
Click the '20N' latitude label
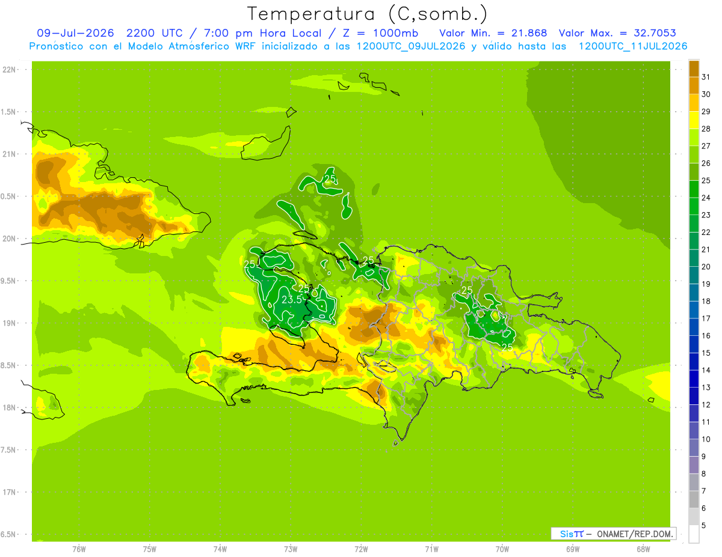(8, 239)
